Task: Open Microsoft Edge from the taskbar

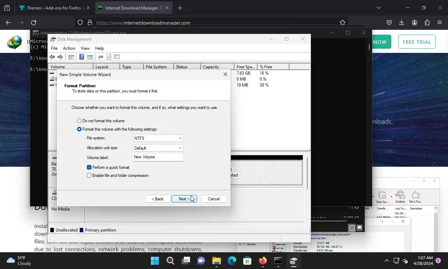Action: (232, 261)
